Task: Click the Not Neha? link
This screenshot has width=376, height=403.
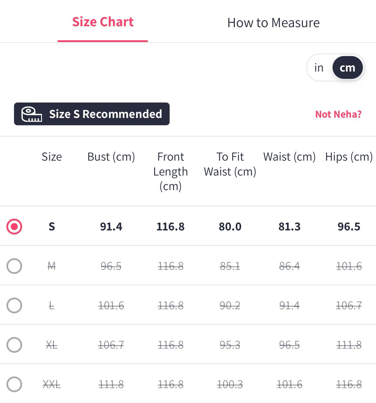Action: [338, 114]
